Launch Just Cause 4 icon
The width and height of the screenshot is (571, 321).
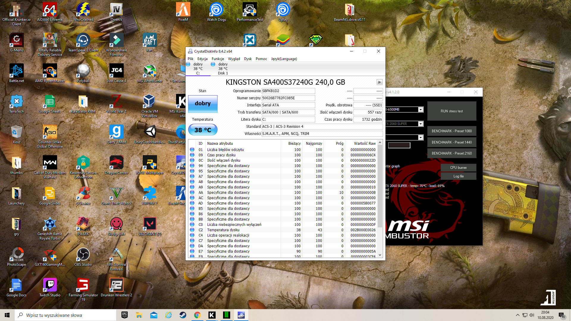pyautogui.click(x=116, y=73)
